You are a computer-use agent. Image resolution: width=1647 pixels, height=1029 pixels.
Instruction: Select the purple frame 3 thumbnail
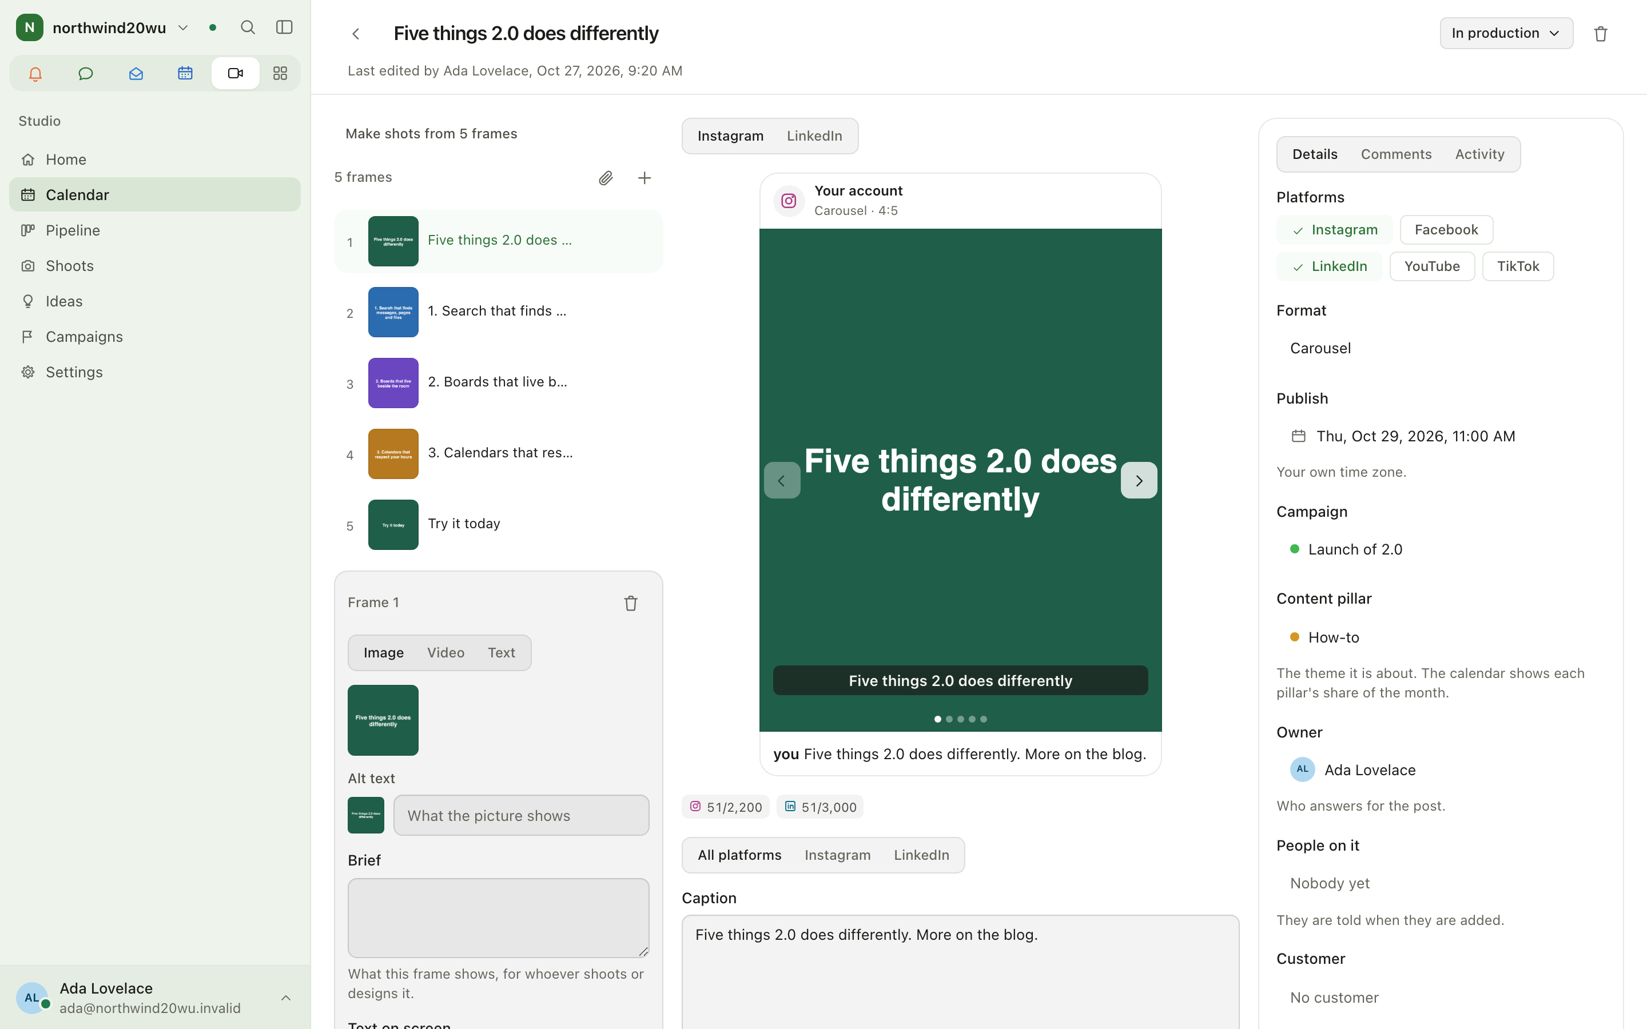pos(393,383)
